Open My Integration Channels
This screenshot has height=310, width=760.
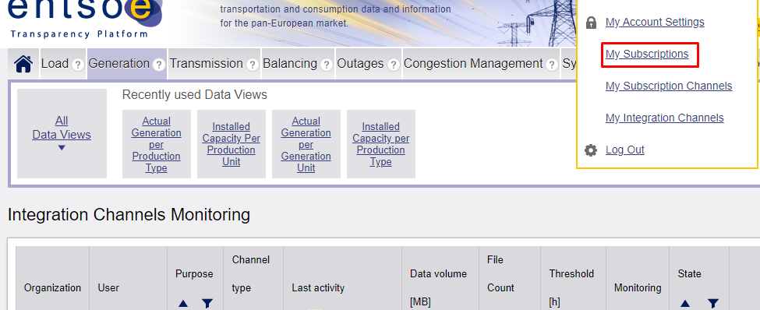point(665,118)
